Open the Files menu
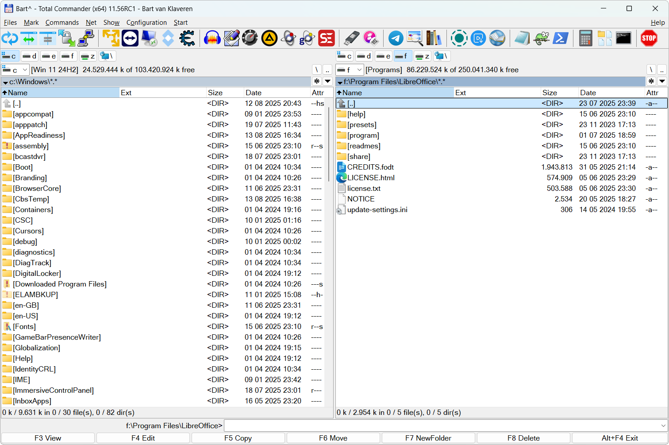 coord(10,23)
